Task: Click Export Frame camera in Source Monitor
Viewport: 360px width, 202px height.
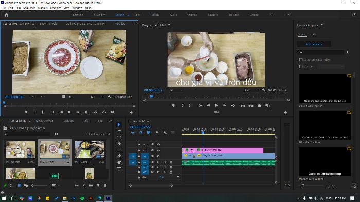Action: 112,112
